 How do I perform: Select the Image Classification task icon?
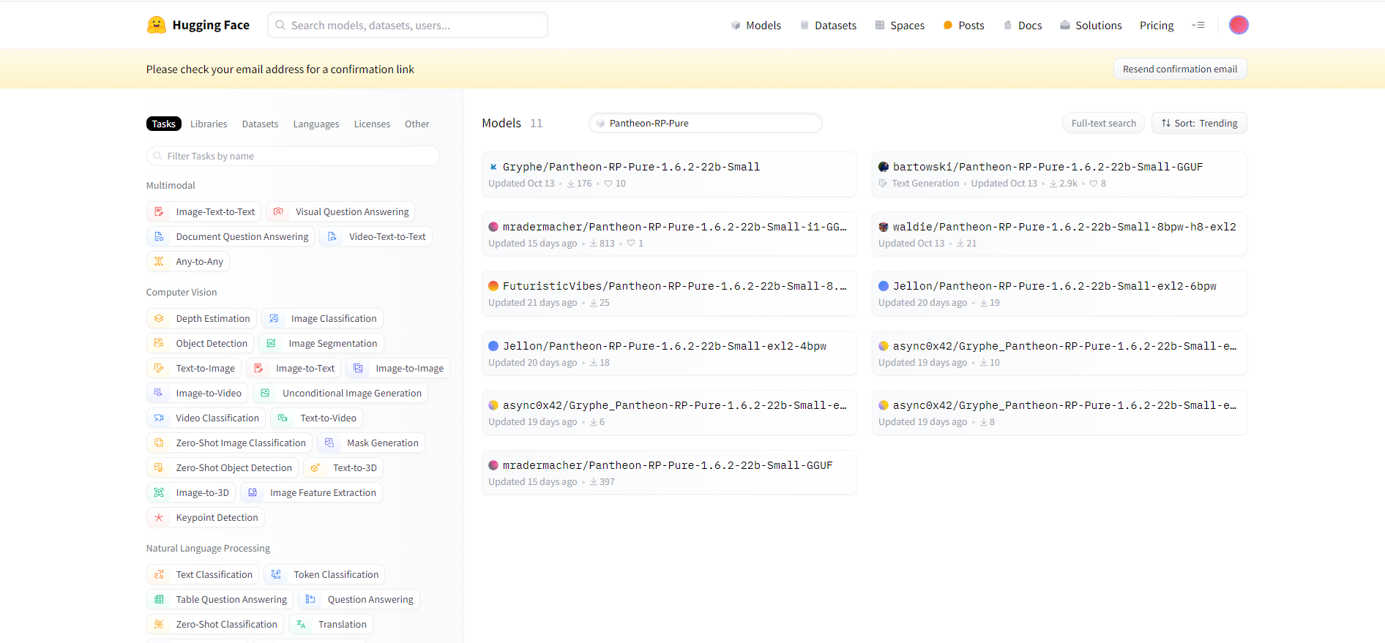[274, 319]
